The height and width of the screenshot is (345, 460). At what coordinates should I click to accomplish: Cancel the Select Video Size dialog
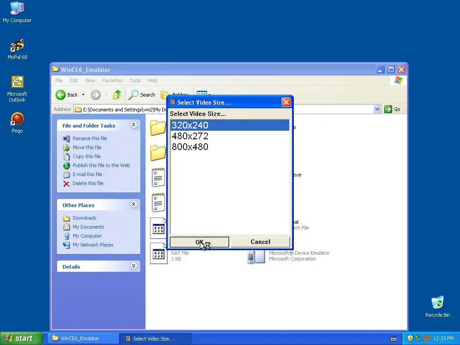click(261, 242)
